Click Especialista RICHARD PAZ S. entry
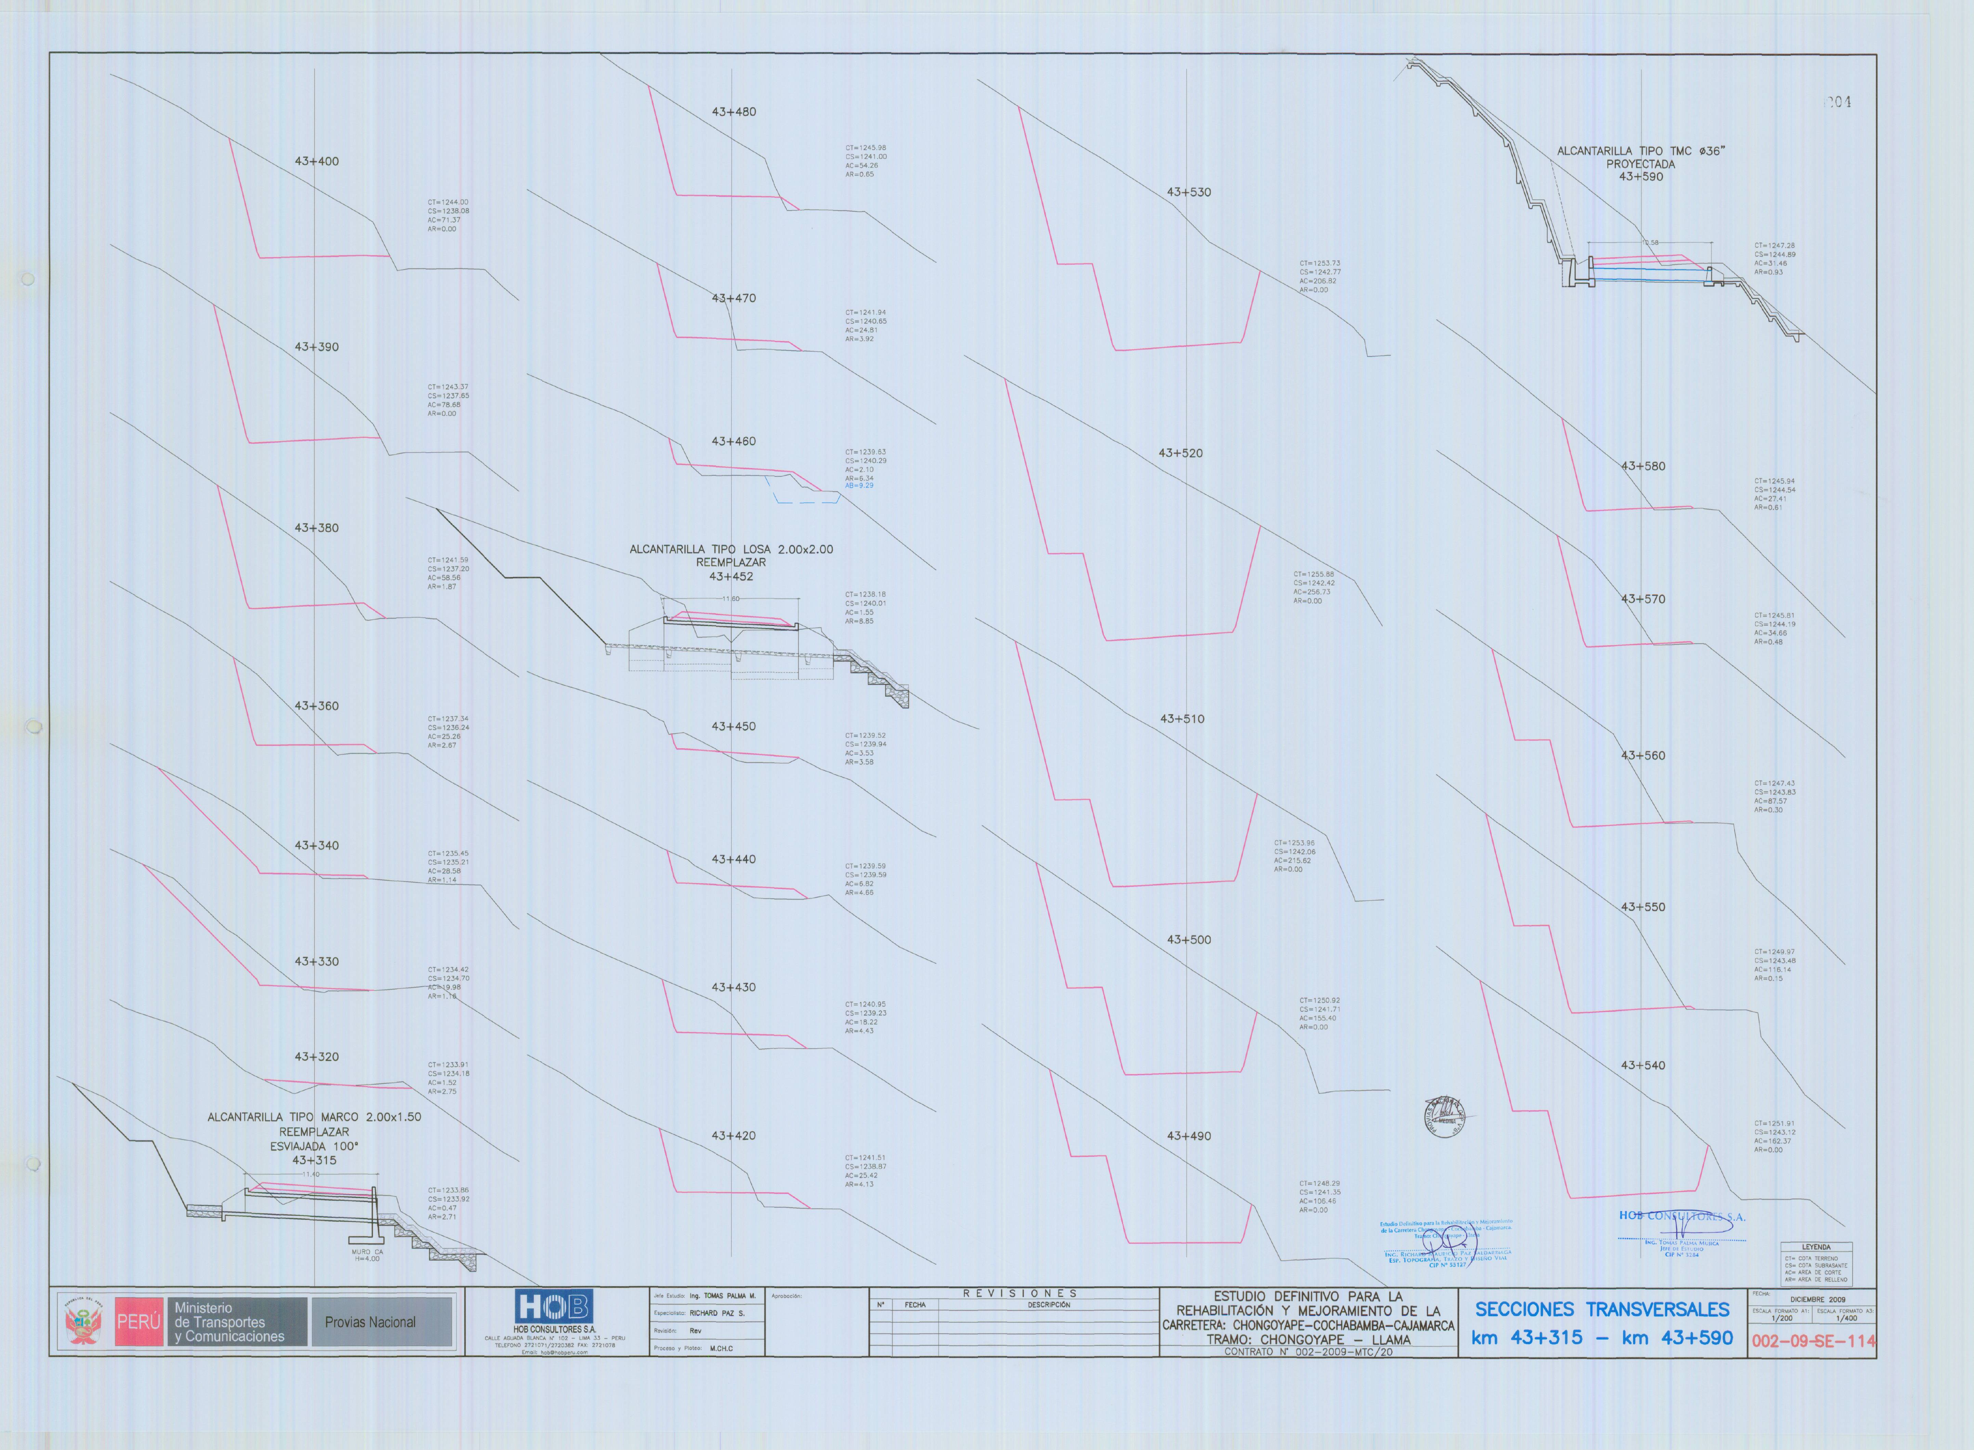Image resolution: width=1974 pixels, height=1450 pixels. point(699,1314)
